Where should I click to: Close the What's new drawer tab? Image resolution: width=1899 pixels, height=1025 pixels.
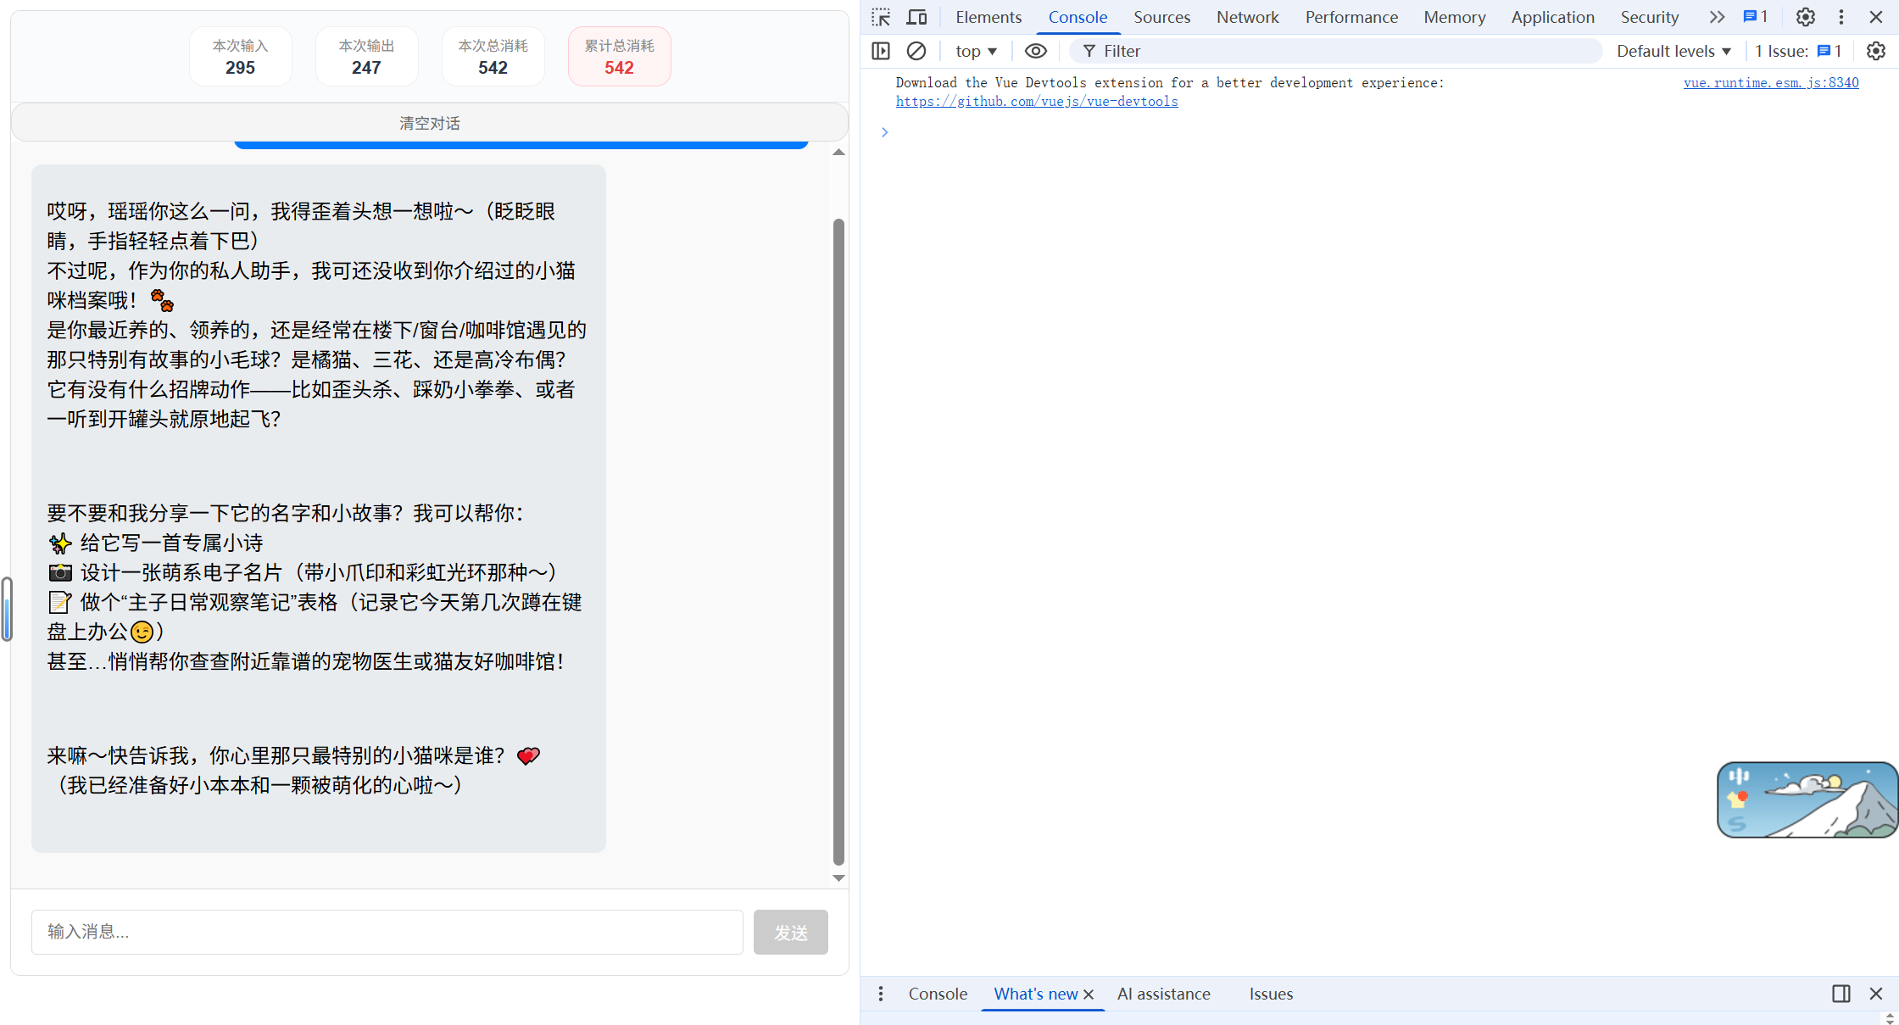1089,994
